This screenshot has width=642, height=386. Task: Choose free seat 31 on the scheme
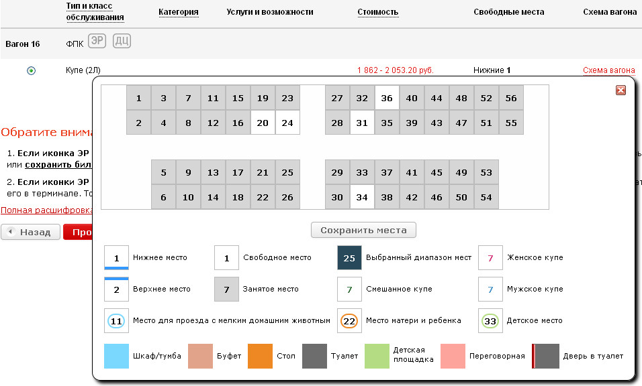(x=362, y=123)
